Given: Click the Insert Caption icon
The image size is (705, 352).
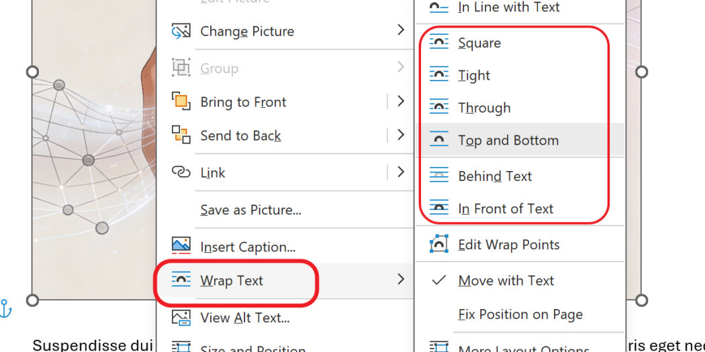Looking at the screenshot, I should 181,247.
